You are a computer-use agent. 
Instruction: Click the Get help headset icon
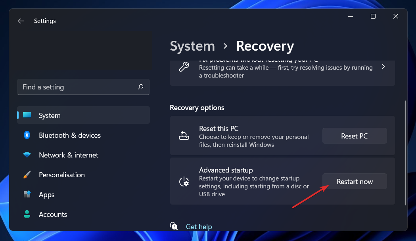(x=174, y=226)
